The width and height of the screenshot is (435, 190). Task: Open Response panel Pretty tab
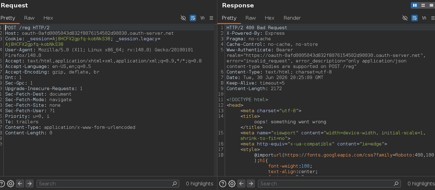click(x=229, y=18)
